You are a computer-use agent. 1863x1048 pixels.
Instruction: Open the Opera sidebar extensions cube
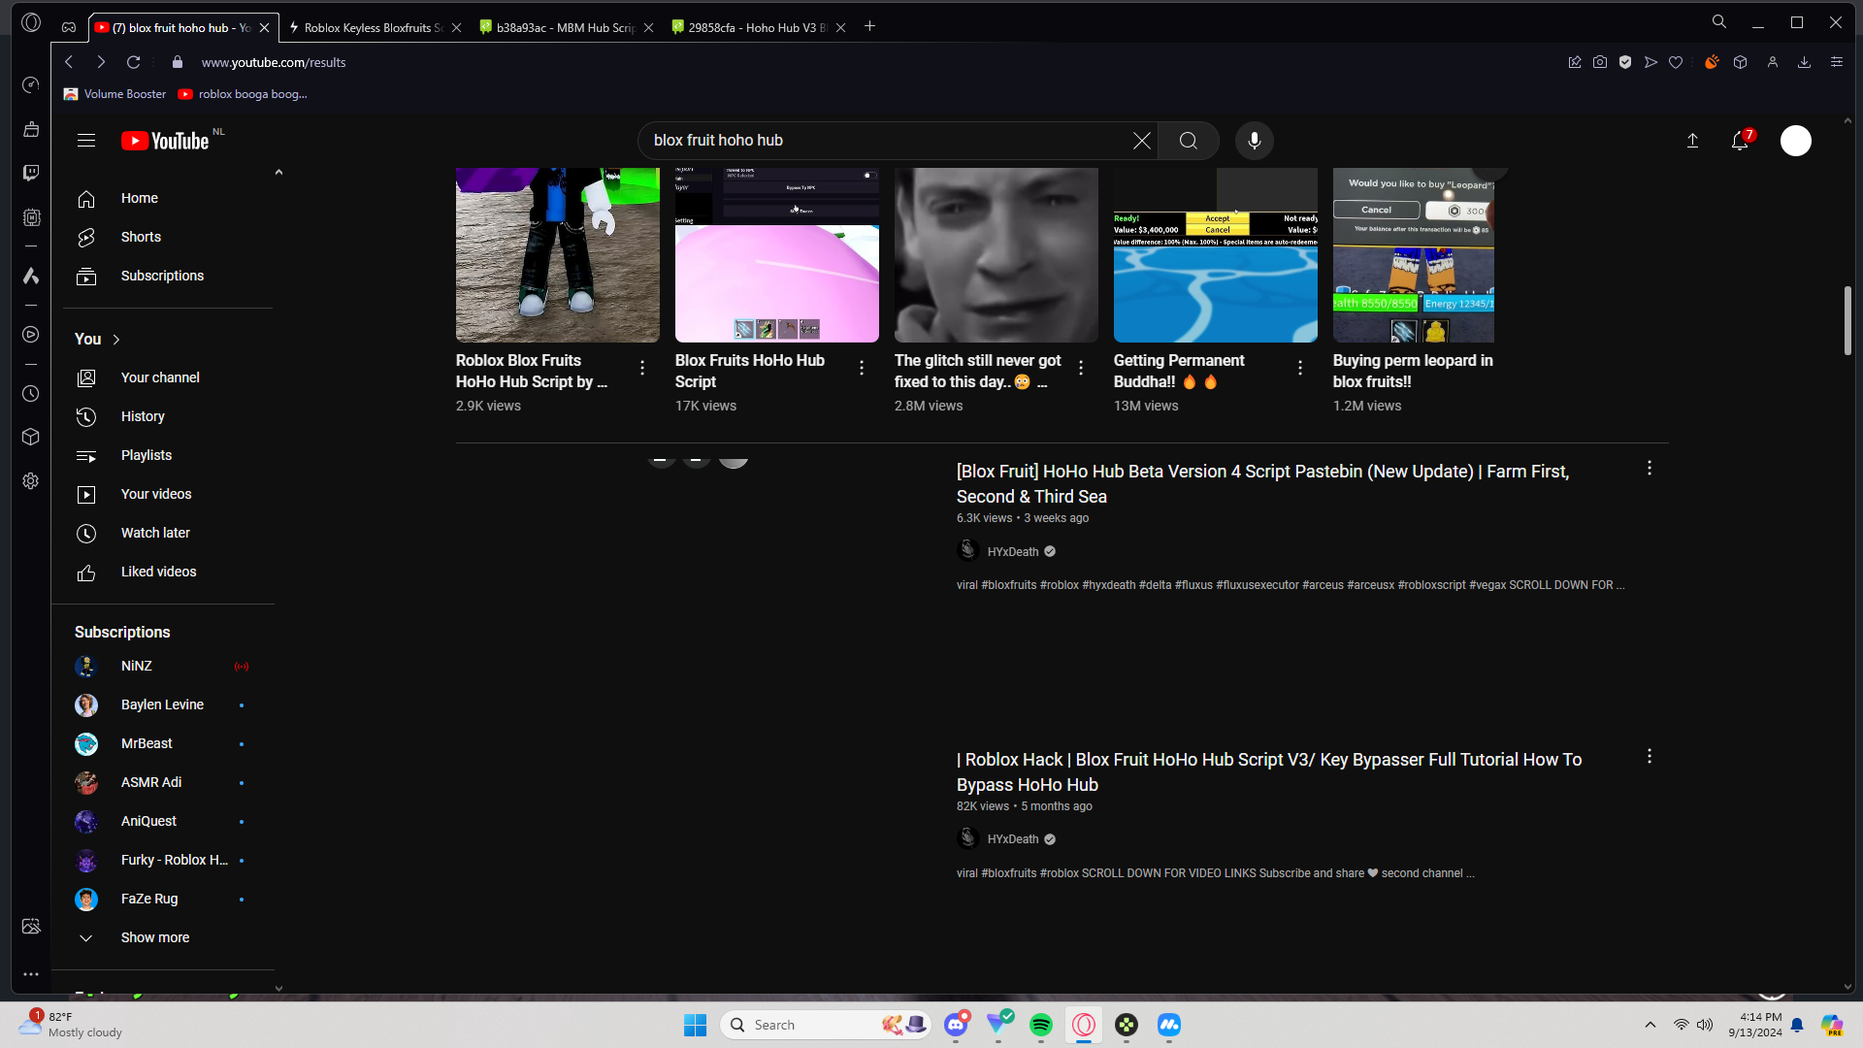coord(31,437)
